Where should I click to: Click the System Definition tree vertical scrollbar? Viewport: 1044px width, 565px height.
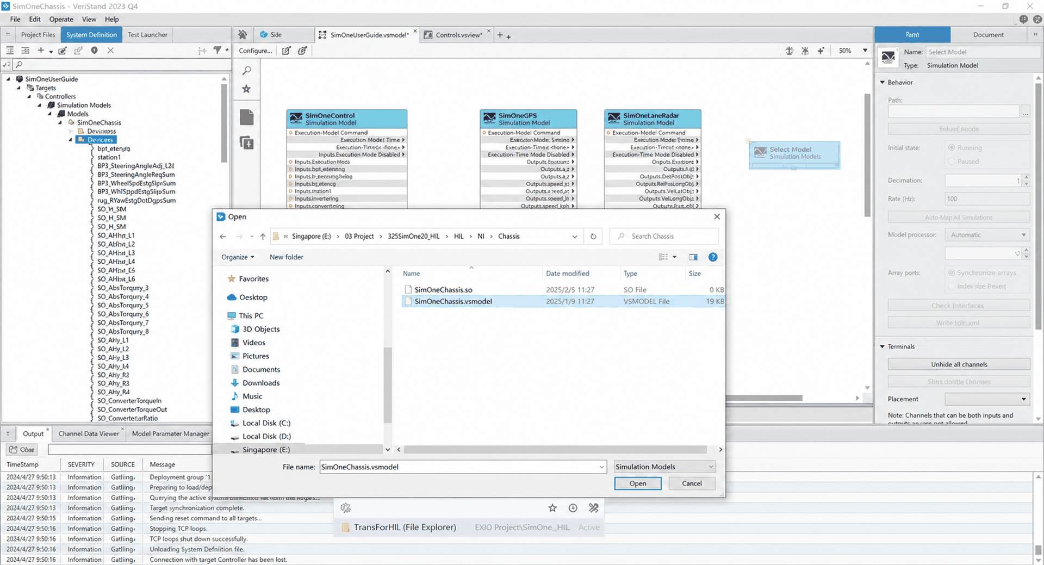[224, 122]
